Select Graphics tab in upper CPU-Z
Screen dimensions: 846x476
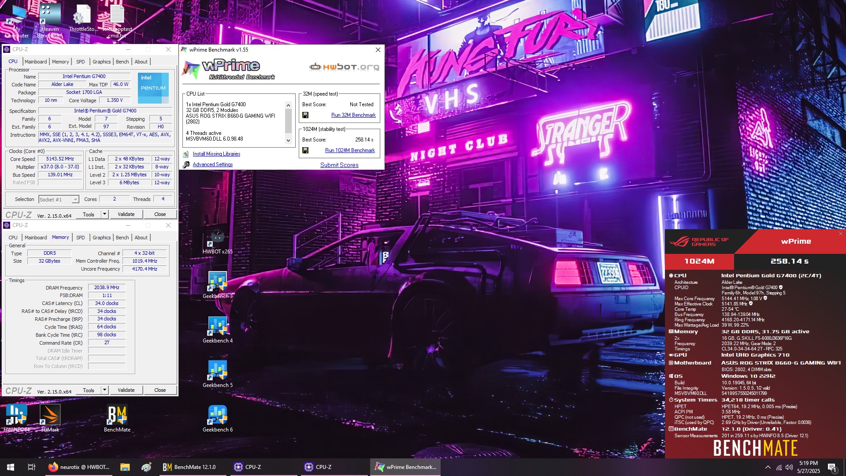coord(102,62)
